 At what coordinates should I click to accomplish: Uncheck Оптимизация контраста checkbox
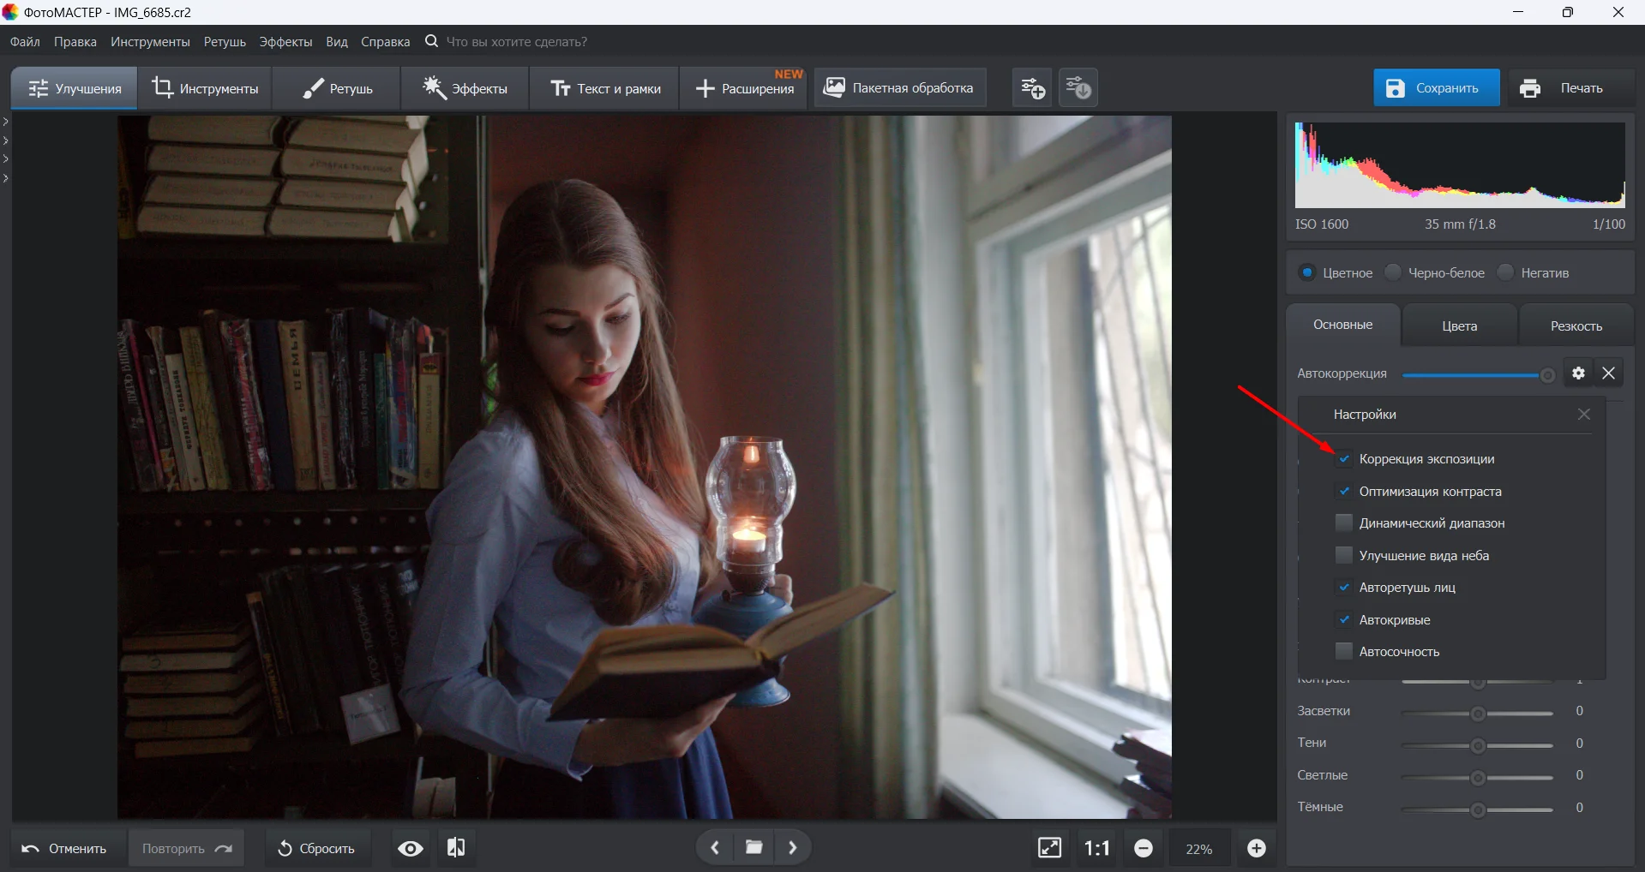(1344, 491)
